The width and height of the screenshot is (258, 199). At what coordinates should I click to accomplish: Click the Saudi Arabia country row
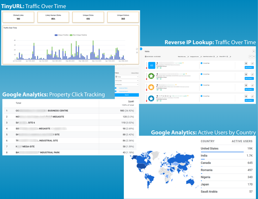pyautogui.click(x=227, y=191)
